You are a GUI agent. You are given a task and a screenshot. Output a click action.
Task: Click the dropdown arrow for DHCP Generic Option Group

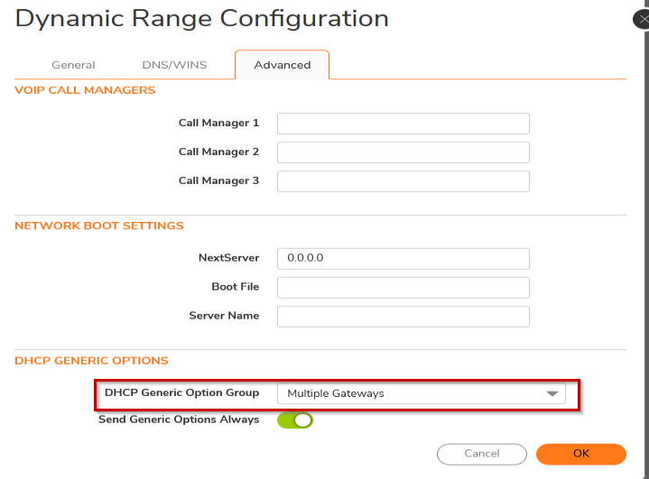coord(551,394)
